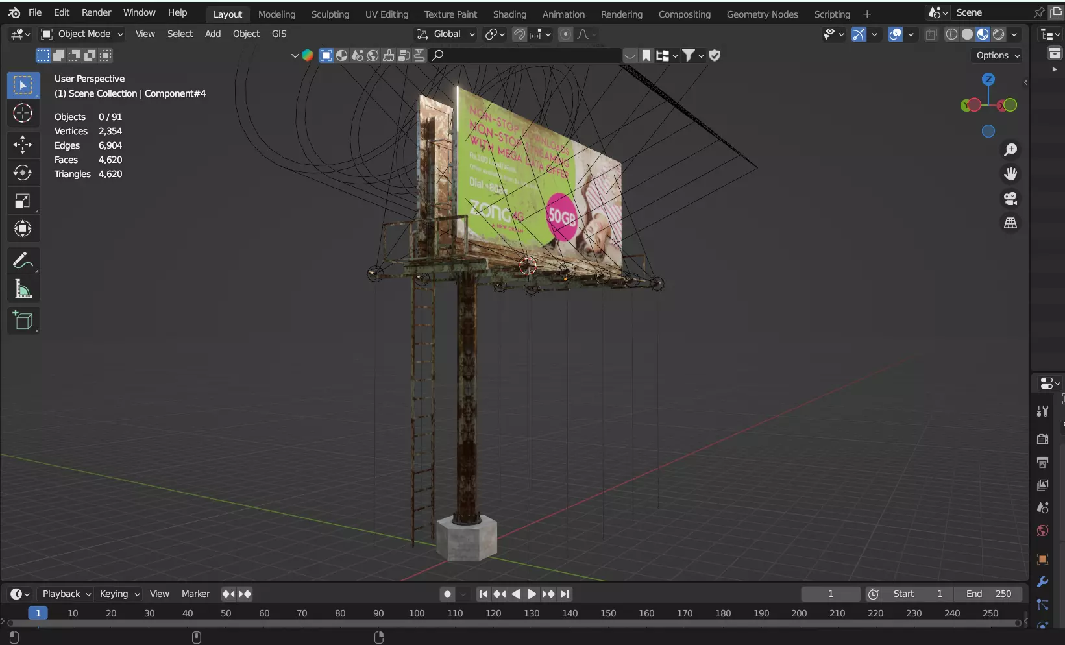
Task: Open the pivot point dropdown
Action: pyautogui.click(x=495, y=34)
